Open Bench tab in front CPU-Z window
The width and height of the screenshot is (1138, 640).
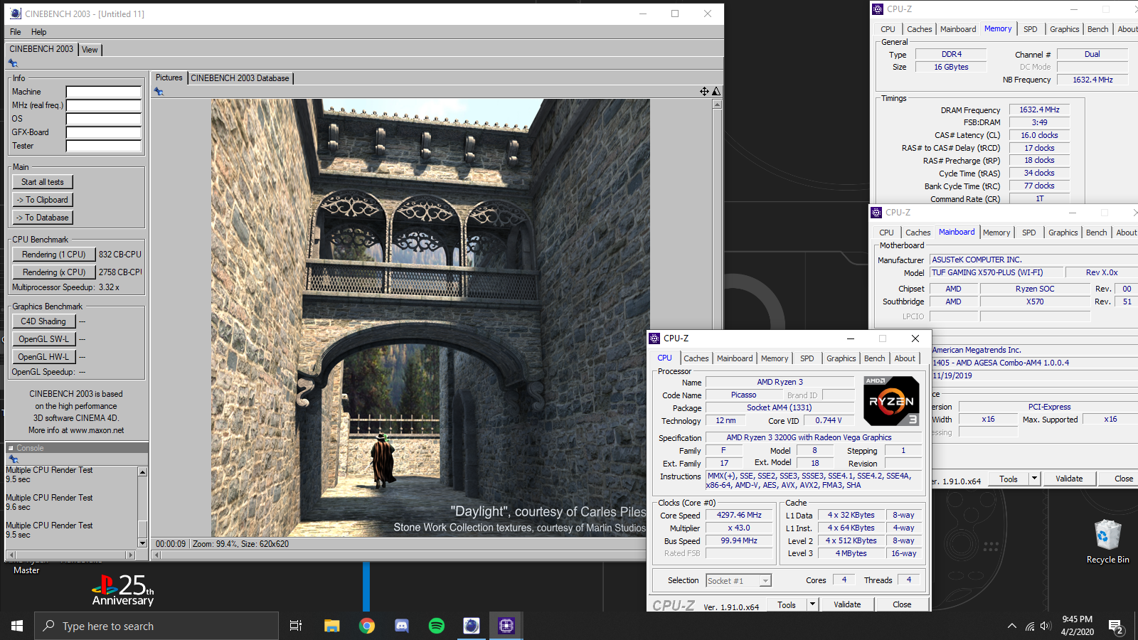[x=875, y=358]
